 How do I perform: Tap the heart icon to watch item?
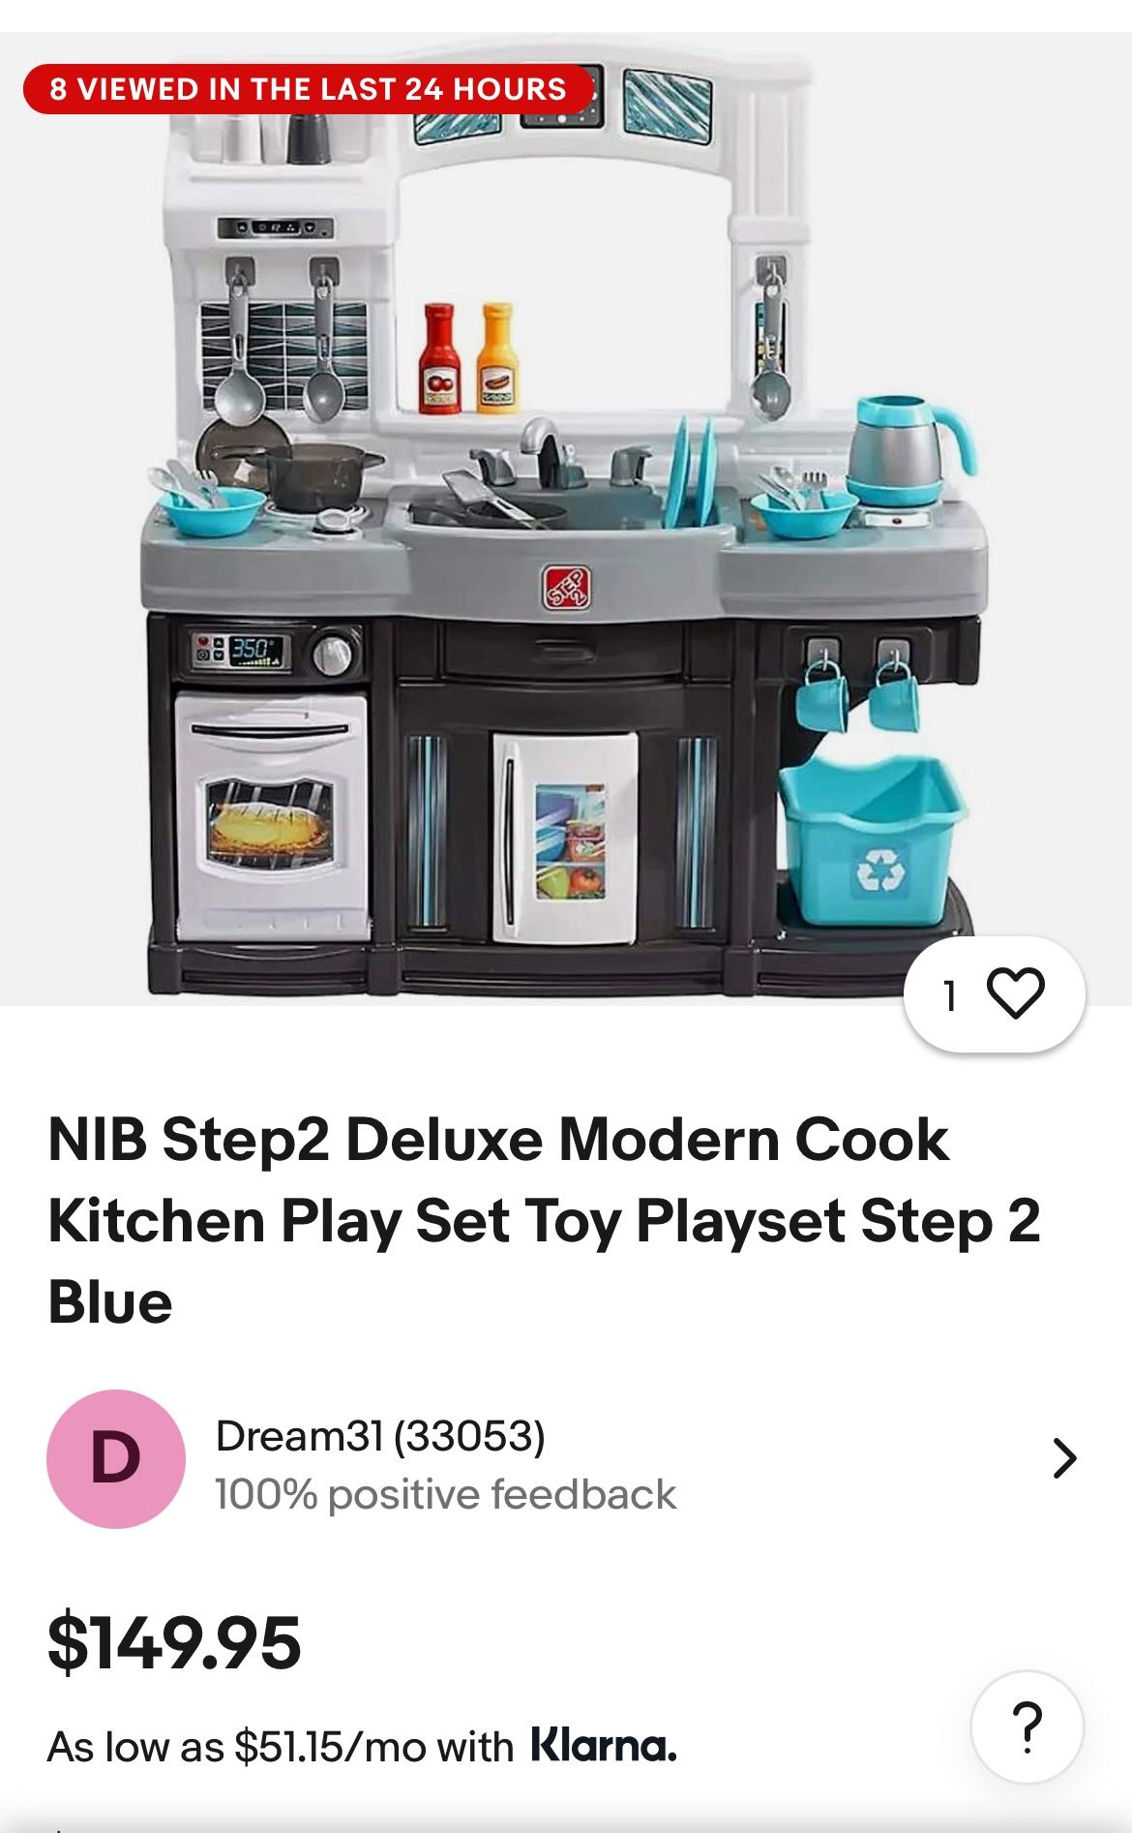click(1015, 993)
